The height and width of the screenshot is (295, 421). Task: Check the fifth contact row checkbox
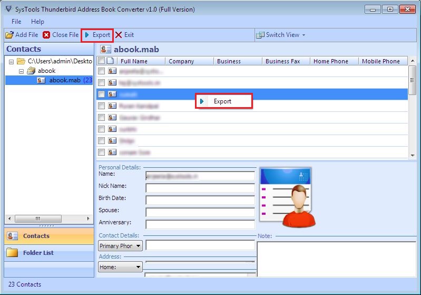point(101,117)
